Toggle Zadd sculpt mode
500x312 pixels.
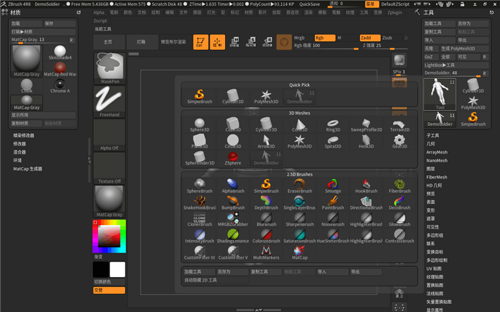370,38
